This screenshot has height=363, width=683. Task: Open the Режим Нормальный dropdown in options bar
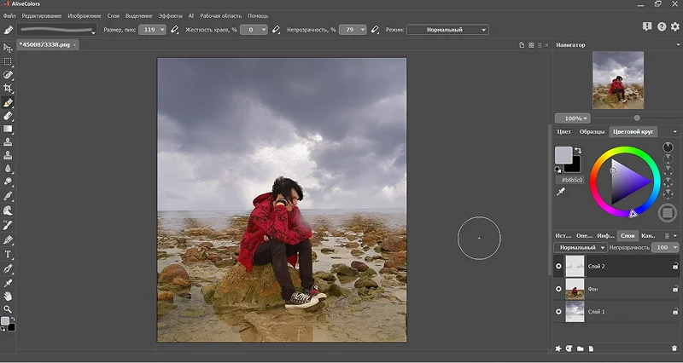(447, 30)
